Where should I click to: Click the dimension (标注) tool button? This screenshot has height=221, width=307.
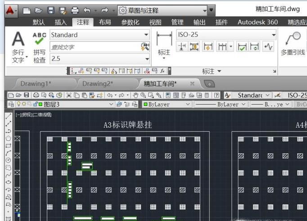pos(164,44)
